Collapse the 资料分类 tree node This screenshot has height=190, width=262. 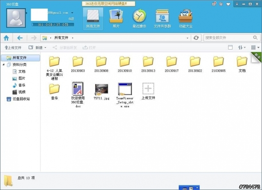tap(3, 65)
